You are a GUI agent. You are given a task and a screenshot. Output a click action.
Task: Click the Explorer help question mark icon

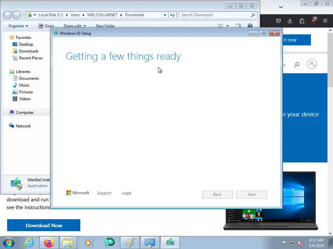pyautogui.click(x=250, y=26)
